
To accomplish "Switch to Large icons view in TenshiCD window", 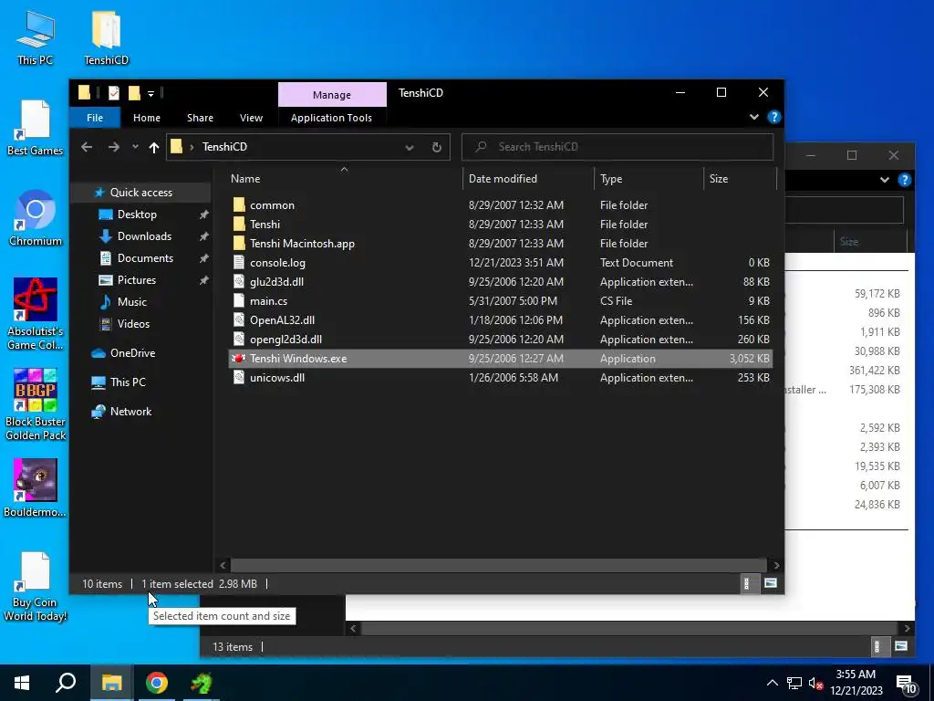I will click(x=770, y=583).
